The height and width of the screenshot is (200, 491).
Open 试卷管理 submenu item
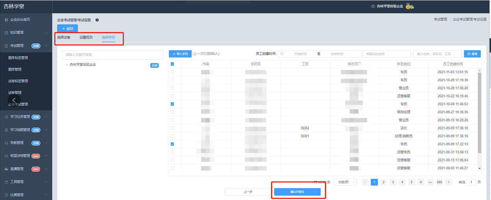point(15,93)
